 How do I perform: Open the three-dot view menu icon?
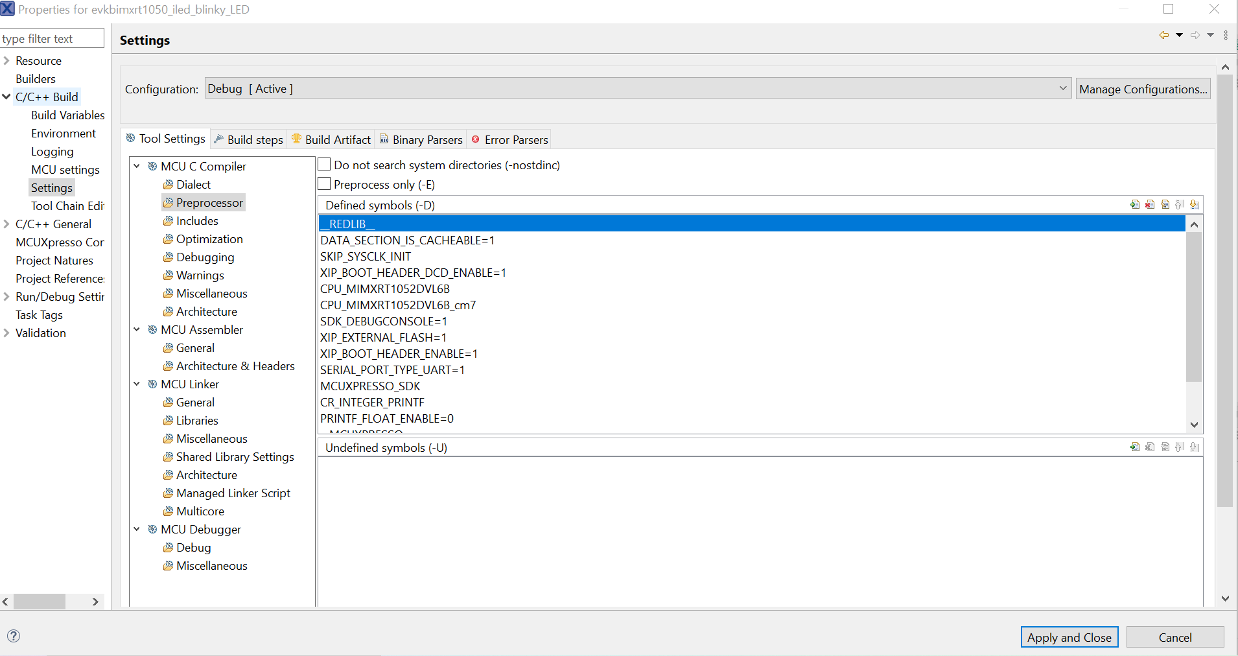click(x=1226, y=35)
